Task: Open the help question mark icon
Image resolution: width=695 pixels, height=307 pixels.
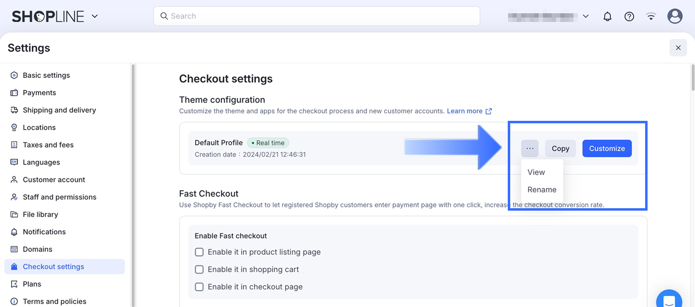Action: pyautogui.click(x=629, y=16)
